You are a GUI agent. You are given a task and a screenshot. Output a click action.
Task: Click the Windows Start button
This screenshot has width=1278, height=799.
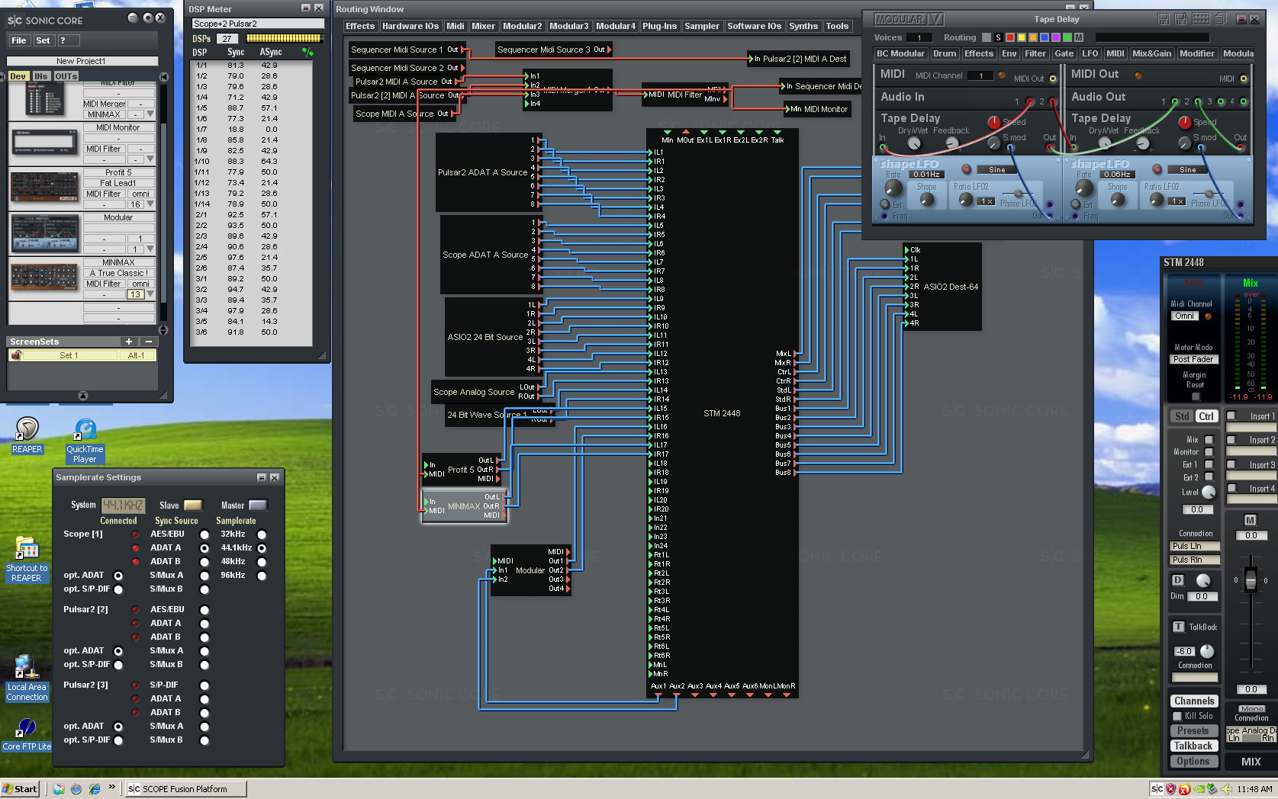coord(20,789)
